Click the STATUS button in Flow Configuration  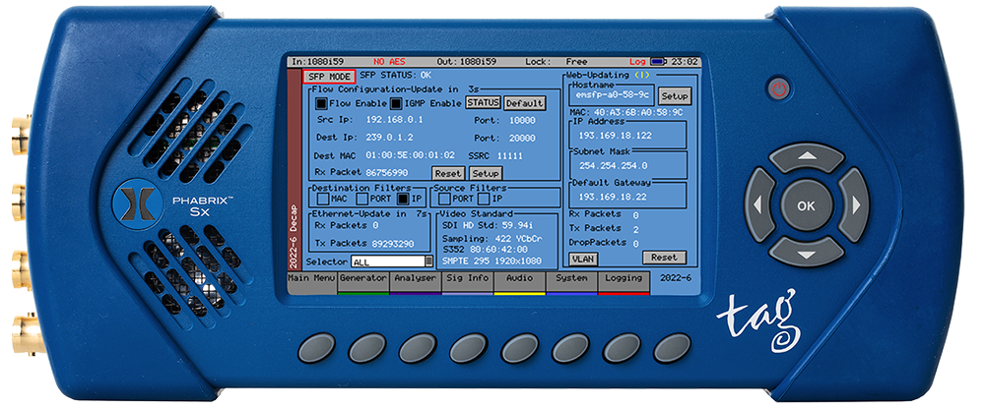tap(483, 102)
